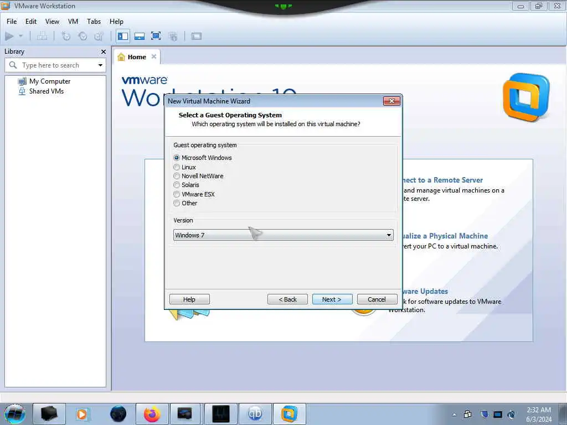Click the taskbar clock showing 2:32 AM
Viewport: 567px width, 425px height.
[539, 414]
